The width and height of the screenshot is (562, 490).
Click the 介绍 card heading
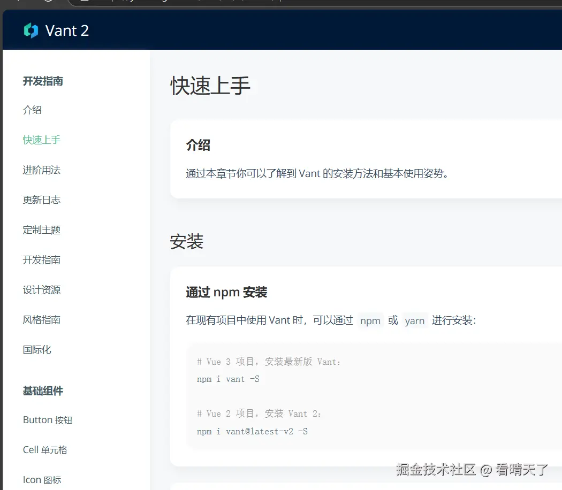point(198,145)
